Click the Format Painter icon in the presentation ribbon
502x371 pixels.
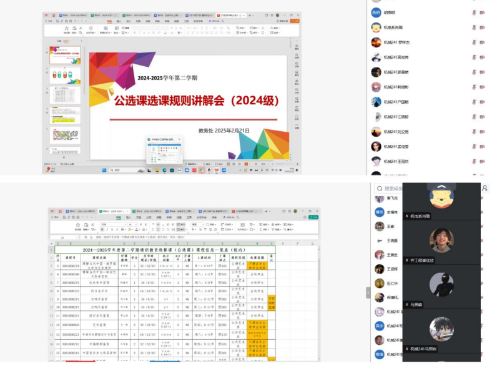click(x=67, y=29)
